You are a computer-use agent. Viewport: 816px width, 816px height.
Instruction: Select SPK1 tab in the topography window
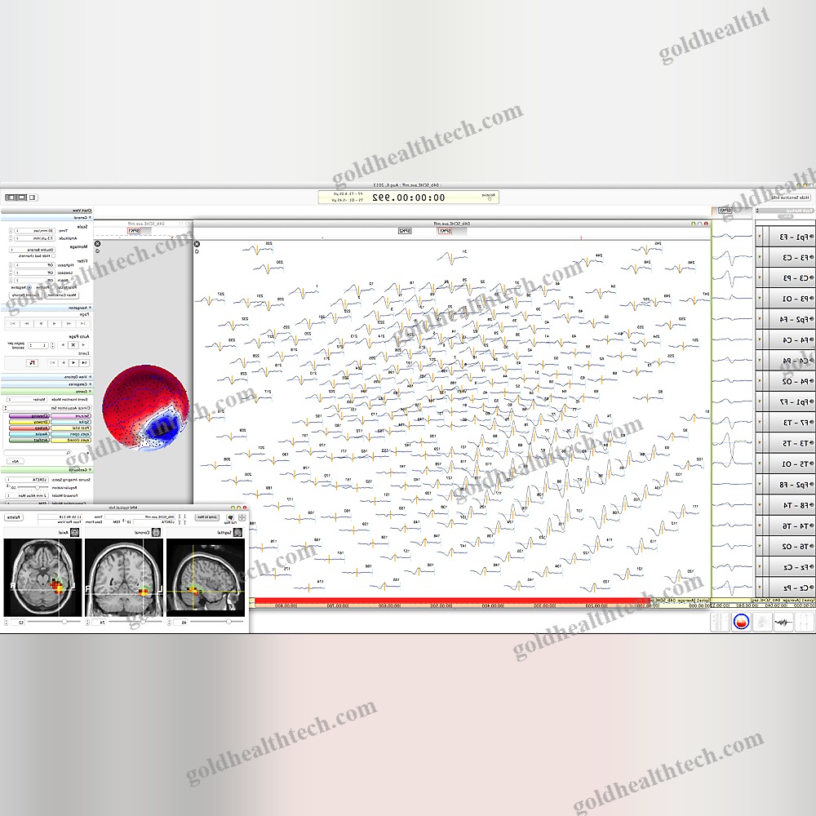point(135,231)
